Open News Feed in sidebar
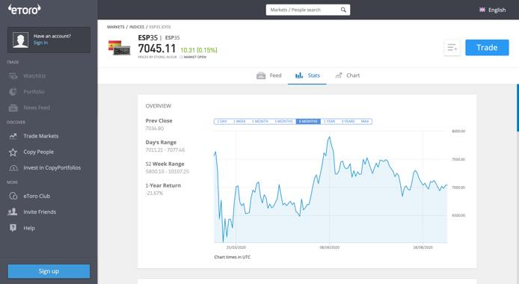519x284 pixels. pos(37,108)
